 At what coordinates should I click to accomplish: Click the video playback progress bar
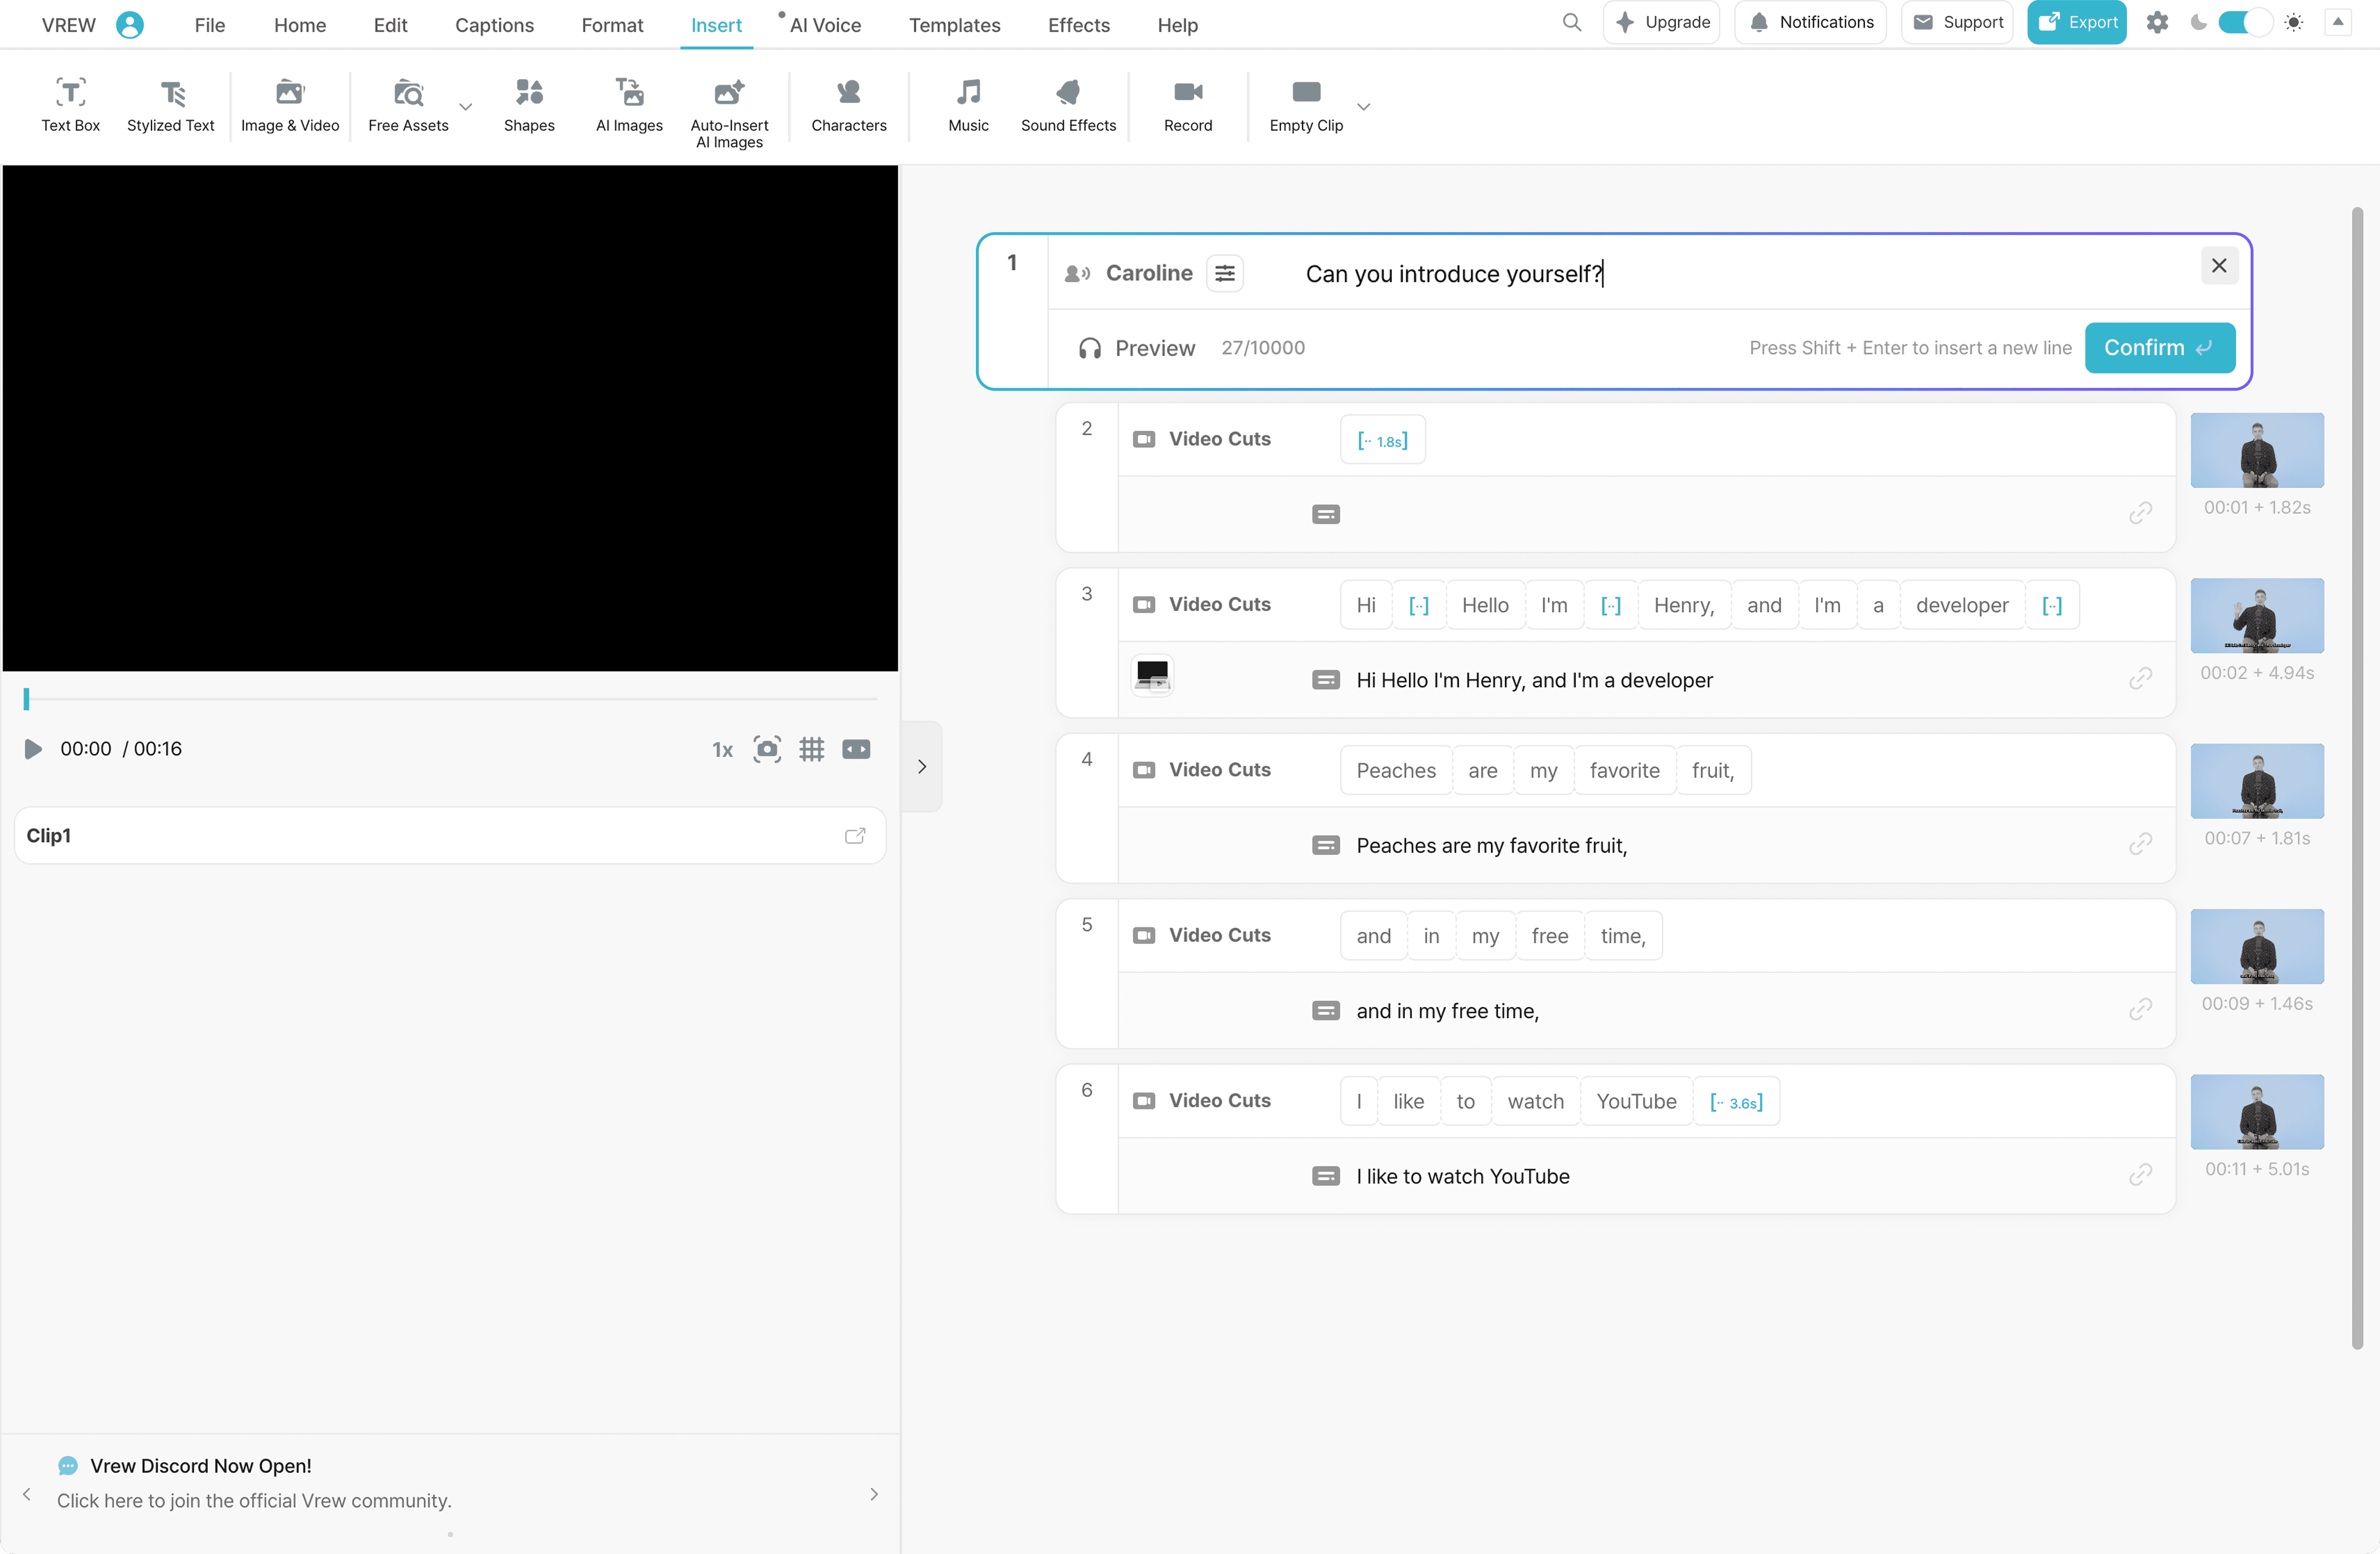450,699
